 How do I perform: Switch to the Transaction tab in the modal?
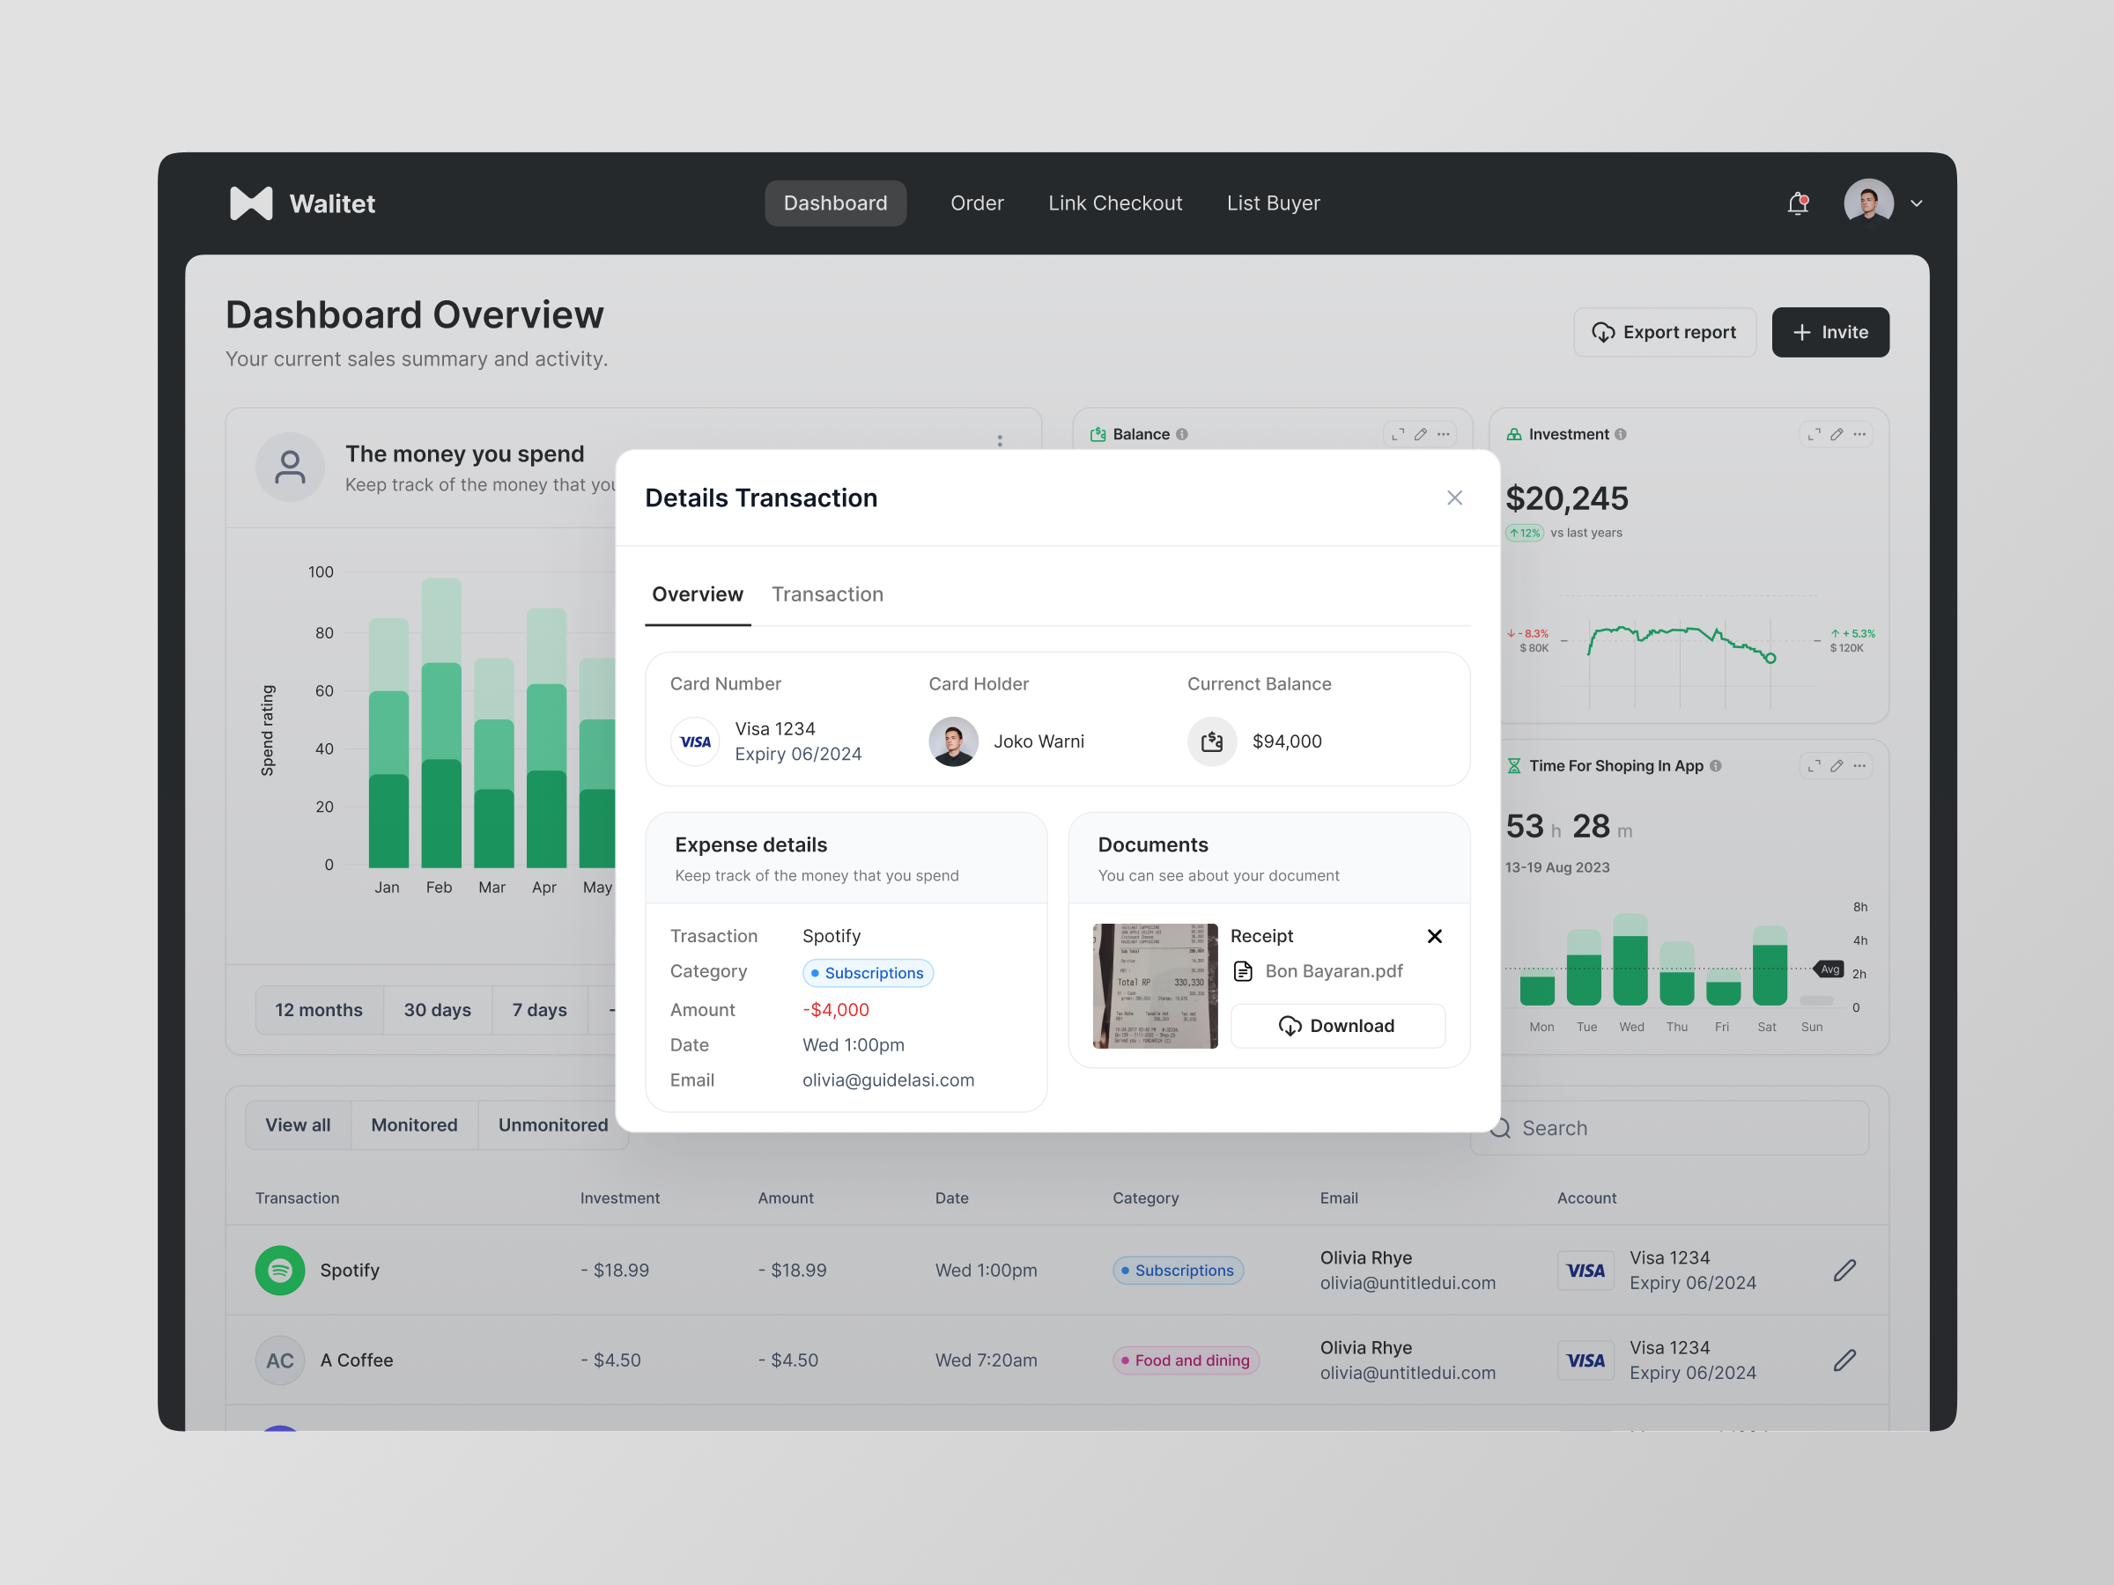(828, 593)
